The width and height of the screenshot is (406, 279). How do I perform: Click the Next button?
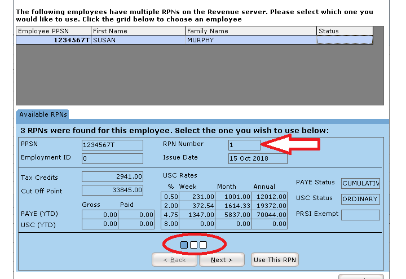(x=222, y=260)
